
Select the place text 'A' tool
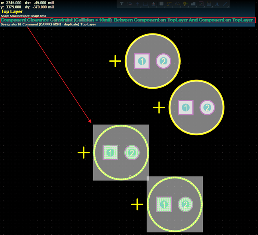[217, 4]
